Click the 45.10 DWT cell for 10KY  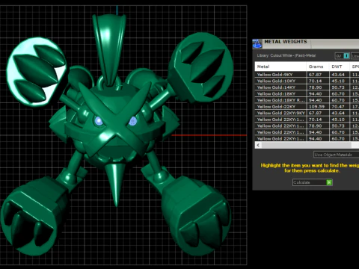340,81
